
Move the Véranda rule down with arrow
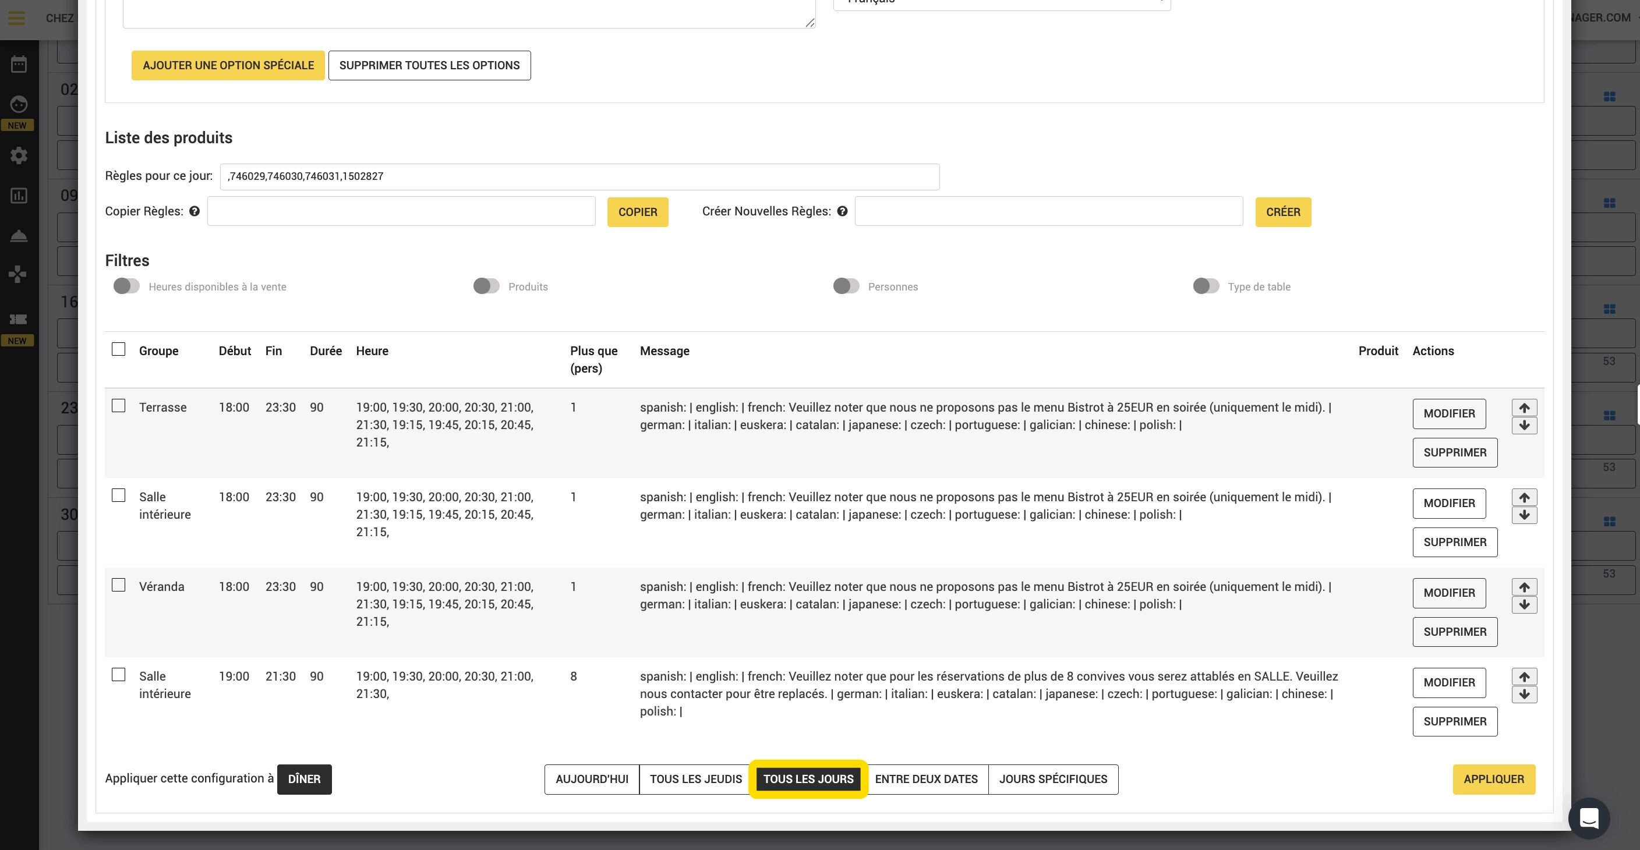(x=1524, y=605)
